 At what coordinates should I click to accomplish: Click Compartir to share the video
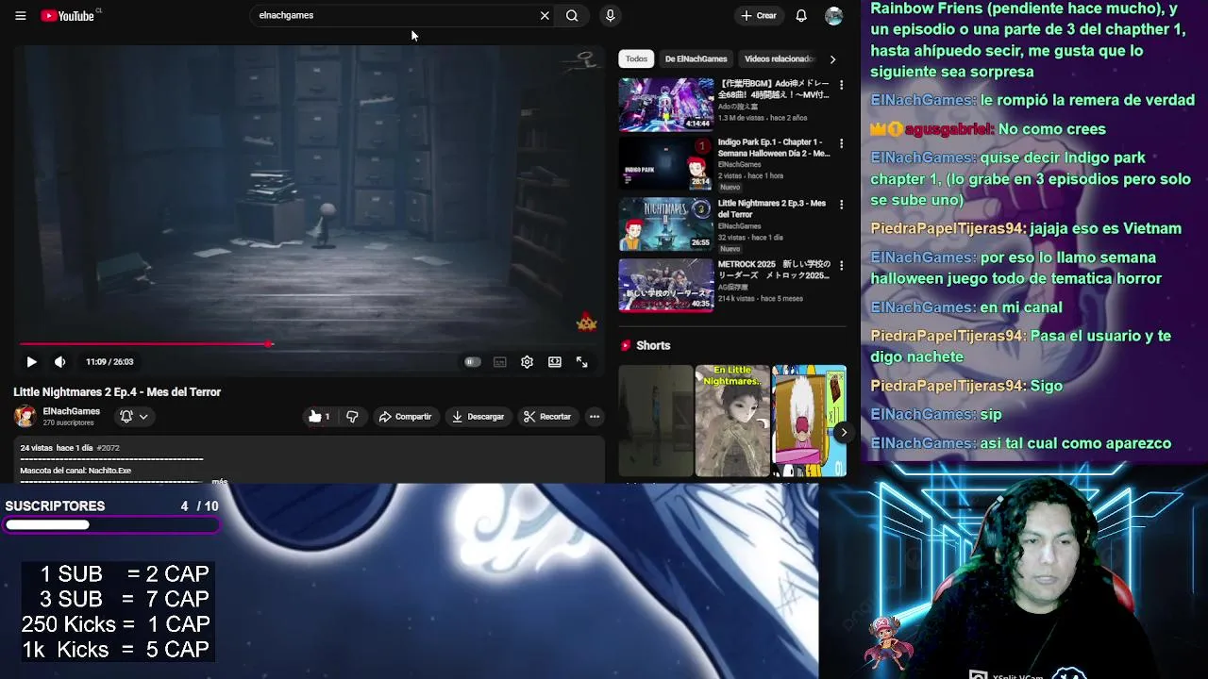[405, 417]
